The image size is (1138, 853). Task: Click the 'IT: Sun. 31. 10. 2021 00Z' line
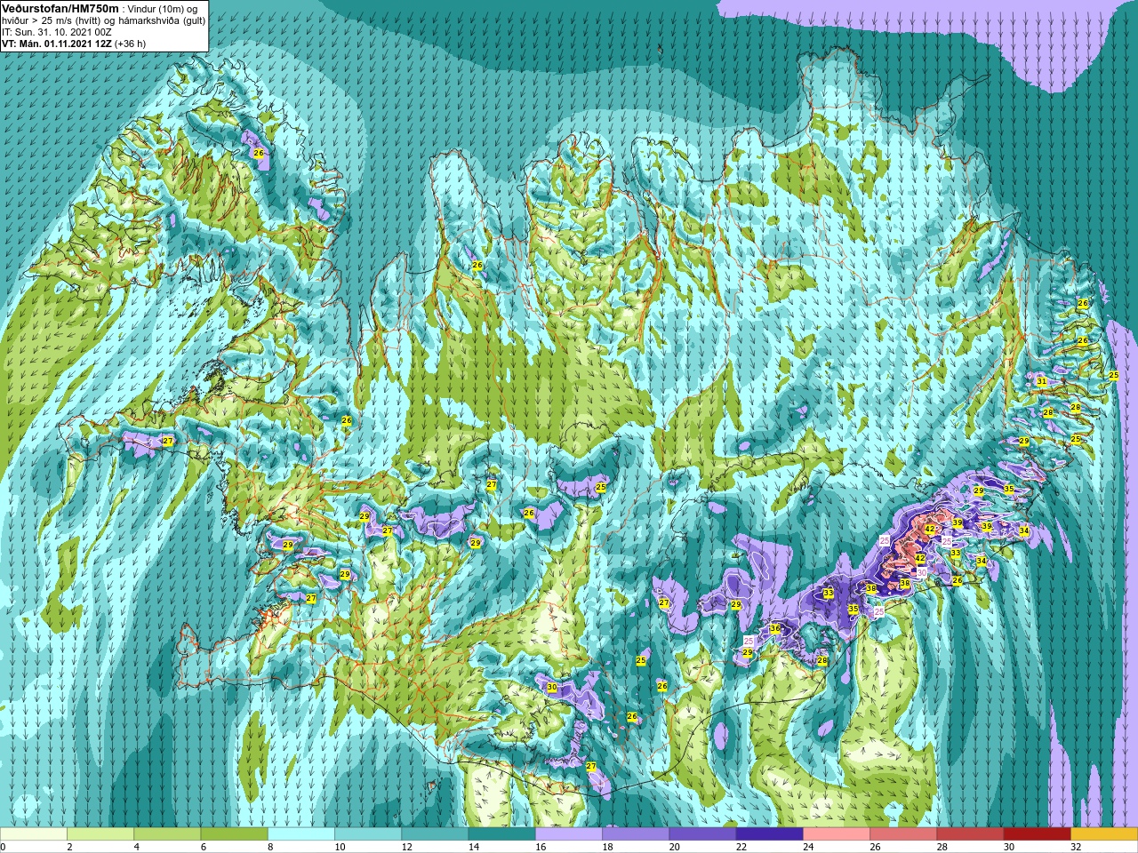coord(57,31)
